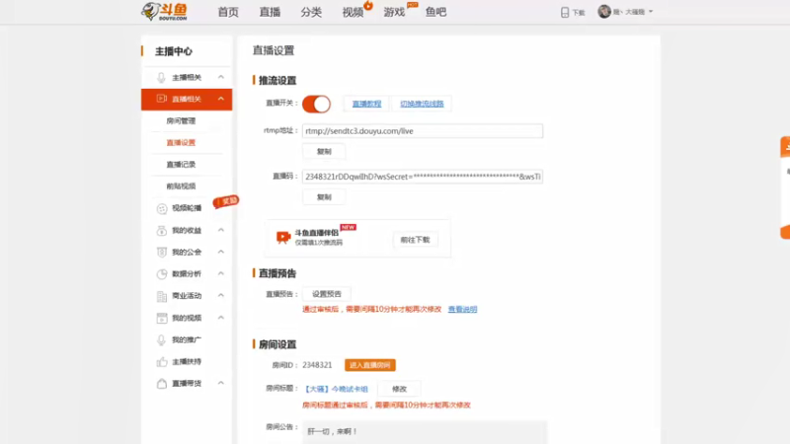Viewport: 790px width, 444px height.
Task: Click 复制 below the 直播码 field
Action: (x=324, y=197)
